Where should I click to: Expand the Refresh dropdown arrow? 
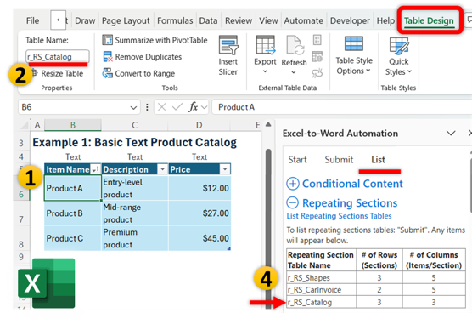coord(294,72)
